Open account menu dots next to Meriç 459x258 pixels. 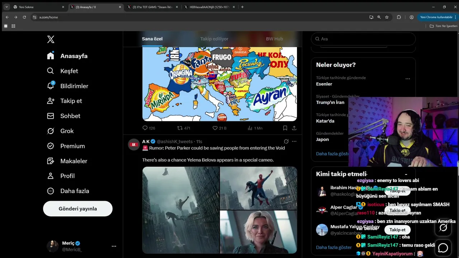click(x=114, y=246)
